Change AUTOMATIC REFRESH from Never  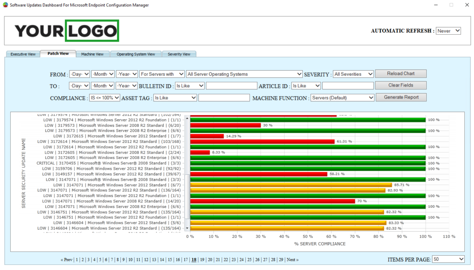(x=448, y=31)
